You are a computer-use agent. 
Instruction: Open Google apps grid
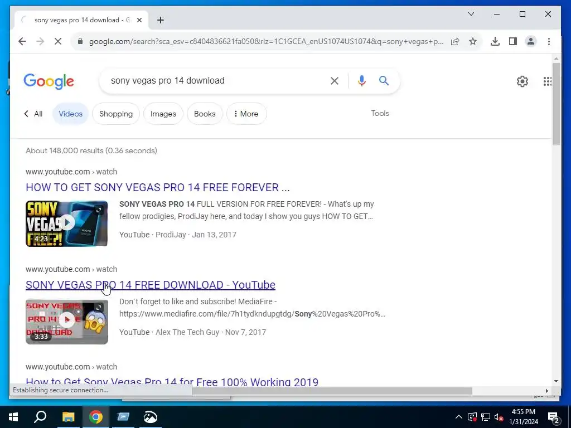point(547,81)
